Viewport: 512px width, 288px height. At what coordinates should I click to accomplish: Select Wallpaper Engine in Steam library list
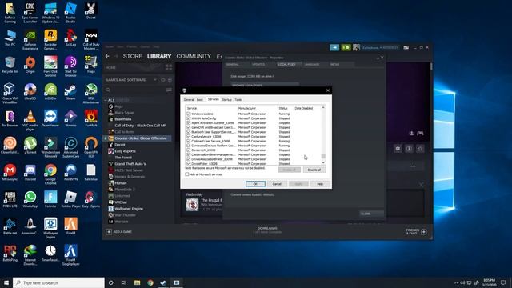[129, 209]
